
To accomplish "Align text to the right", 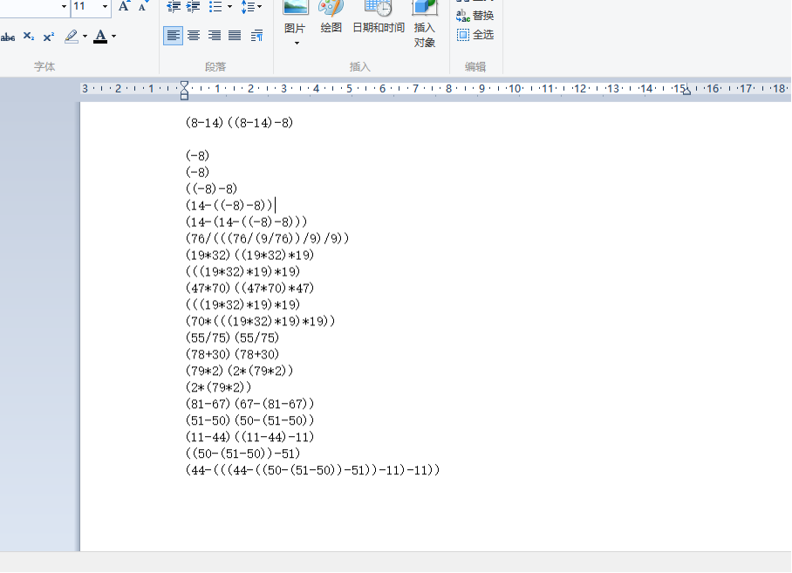I will click(x=215, y=36).
